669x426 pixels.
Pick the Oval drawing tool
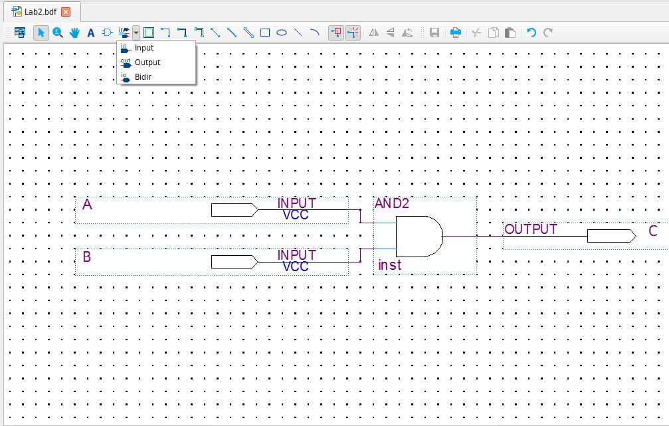[282, 33]
